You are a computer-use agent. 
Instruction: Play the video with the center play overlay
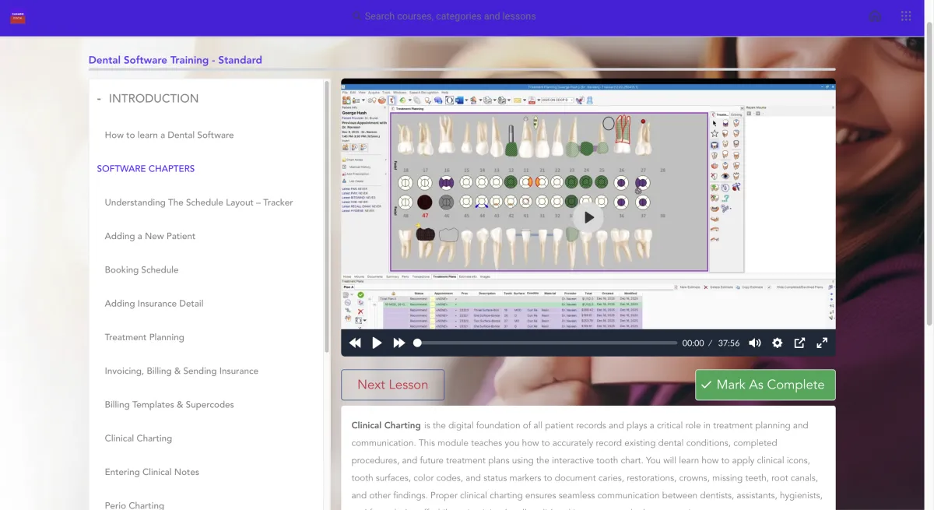(x=589, y=218)
